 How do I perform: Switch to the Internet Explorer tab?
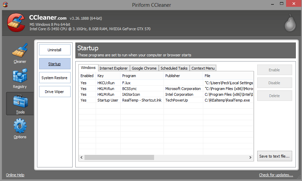113,68
